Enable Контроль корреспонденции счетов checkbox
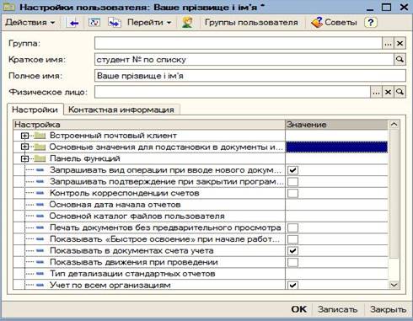 pyautogui.click(x=292, y=193)
